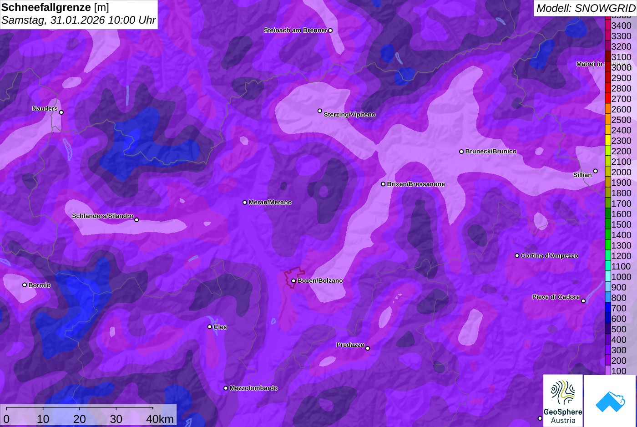Select the 1500 m green legend swatch

tap(608, 224)
